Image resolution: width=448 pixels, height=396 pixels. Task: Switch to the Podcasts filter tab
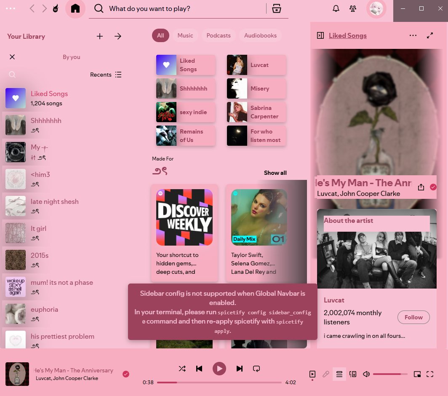(218, 35)
